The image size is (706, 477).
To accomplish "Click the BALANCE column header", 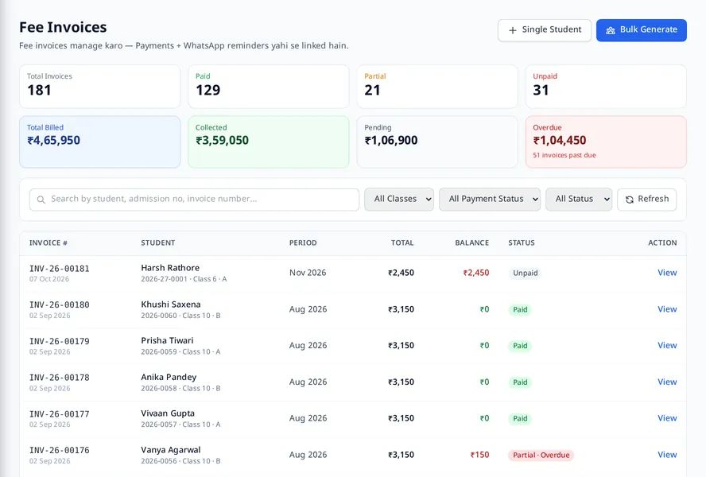I will point(472,242).
